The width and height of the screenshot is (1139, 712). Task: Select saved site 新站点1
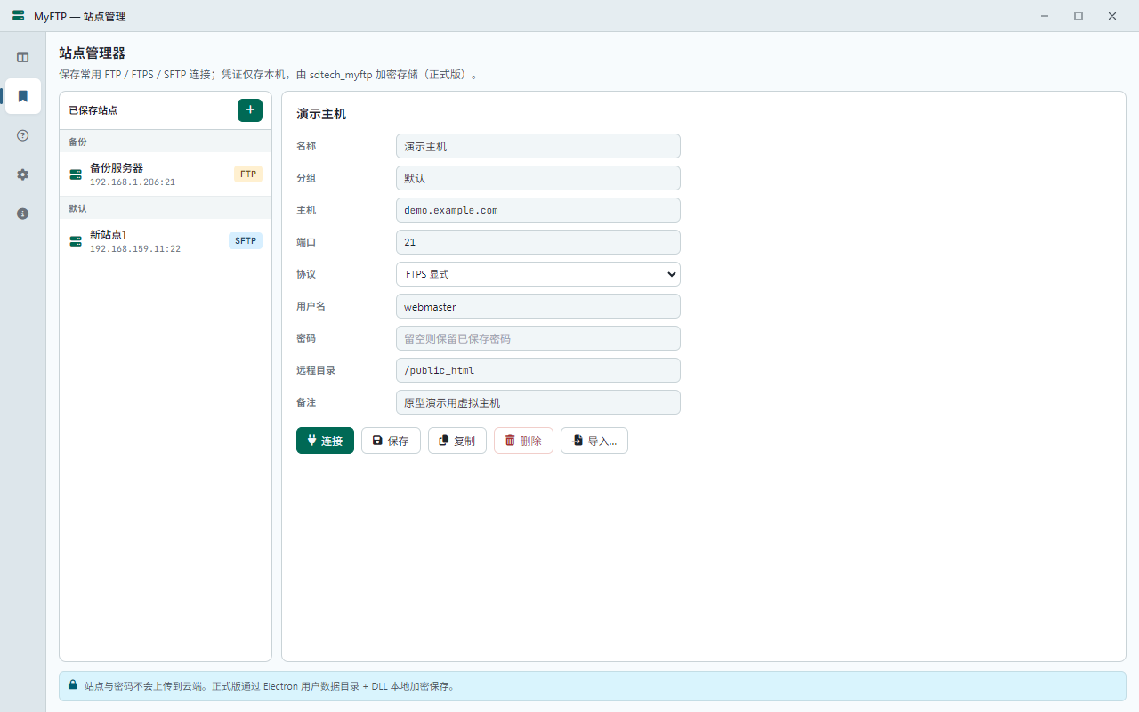pyautogui.click(x=166, y=241)
